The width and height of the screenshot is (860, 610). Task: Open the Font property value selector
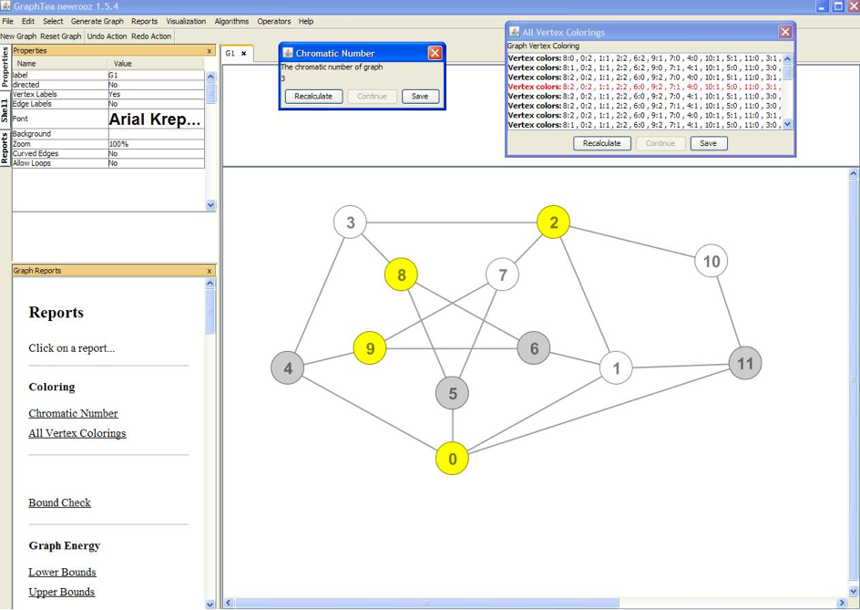tap(155, 119)
